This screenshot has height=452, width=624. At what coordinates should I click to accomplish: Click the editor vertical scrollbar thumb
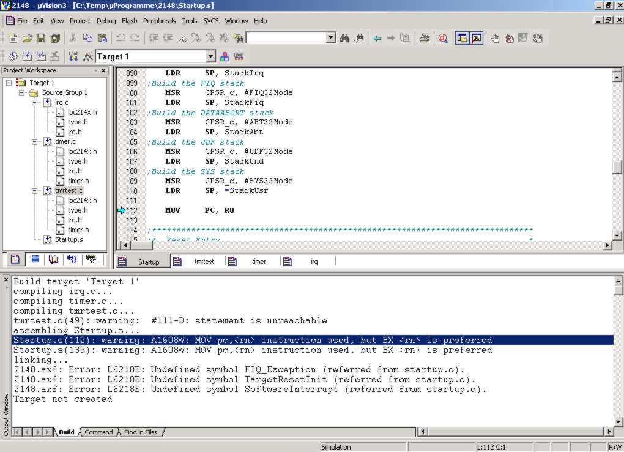click(617, 167)
